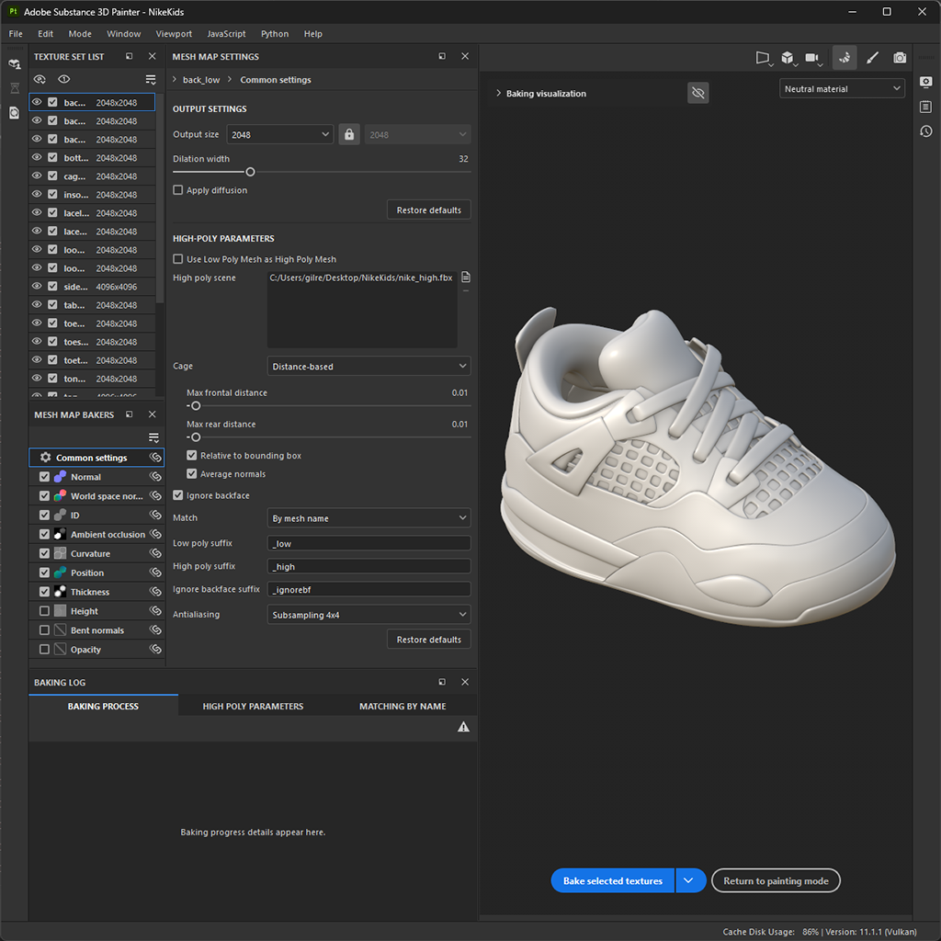Click the filter icon in Texture Set List header

coord(150,79)
